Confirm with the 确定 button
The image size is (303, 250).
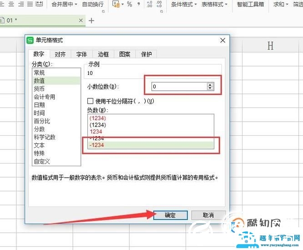pyautogui.click(x=170, y=215)
